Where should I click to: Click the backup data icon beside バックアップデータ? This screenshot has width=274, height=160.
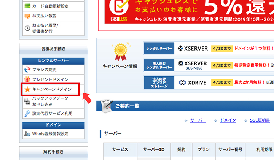coord(27,101)
